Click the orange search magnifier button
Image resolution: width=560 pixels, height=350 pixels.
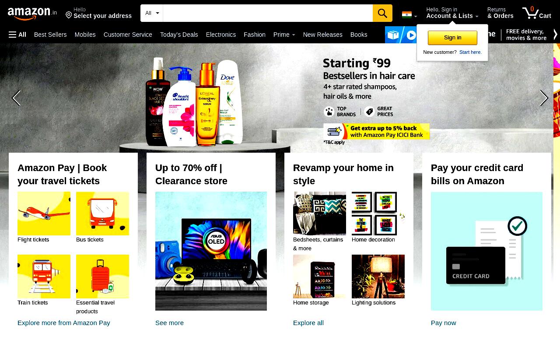(382, 13)
